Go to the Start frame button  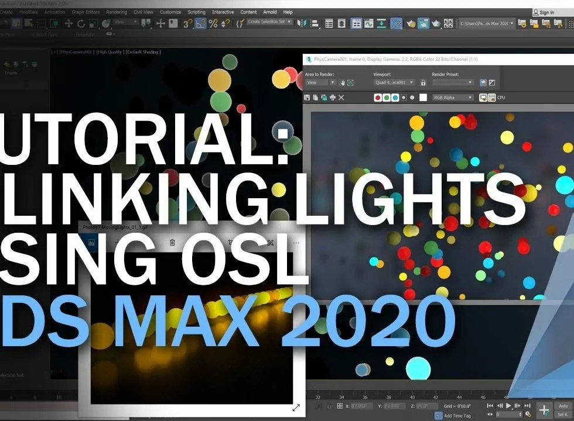coord(490,406)
